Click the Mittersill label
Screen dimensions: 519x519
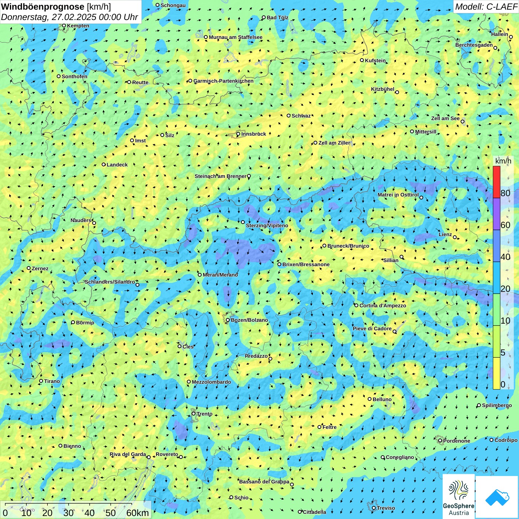[426, 132]
